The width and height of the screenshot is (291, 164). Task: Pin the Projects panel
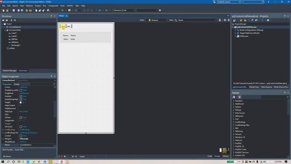coord(285,16)
